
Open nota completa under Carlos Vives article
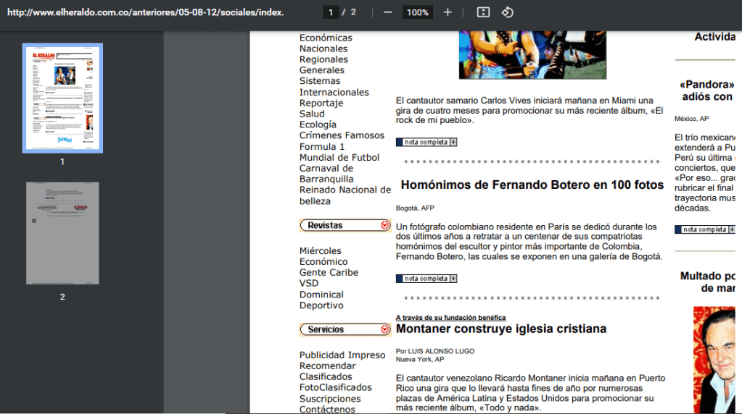[426, 143]
